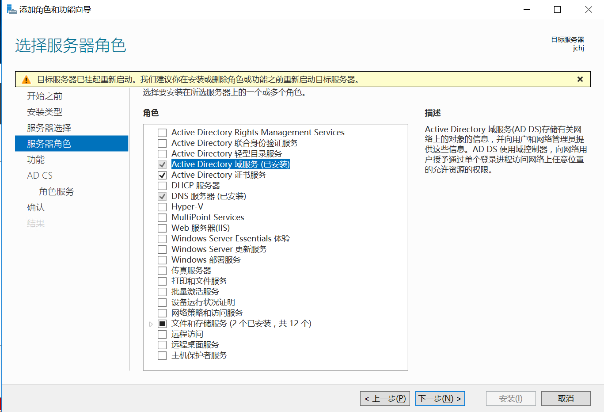
Task: Click the yellow warning triangle icon
Action: pyautogui.click(x=27, y=80)
